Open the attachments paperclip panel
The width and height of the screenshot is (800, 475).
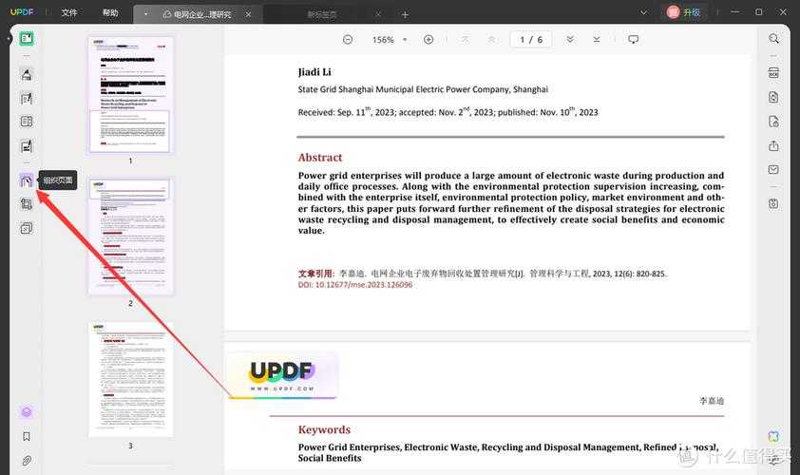27,461
